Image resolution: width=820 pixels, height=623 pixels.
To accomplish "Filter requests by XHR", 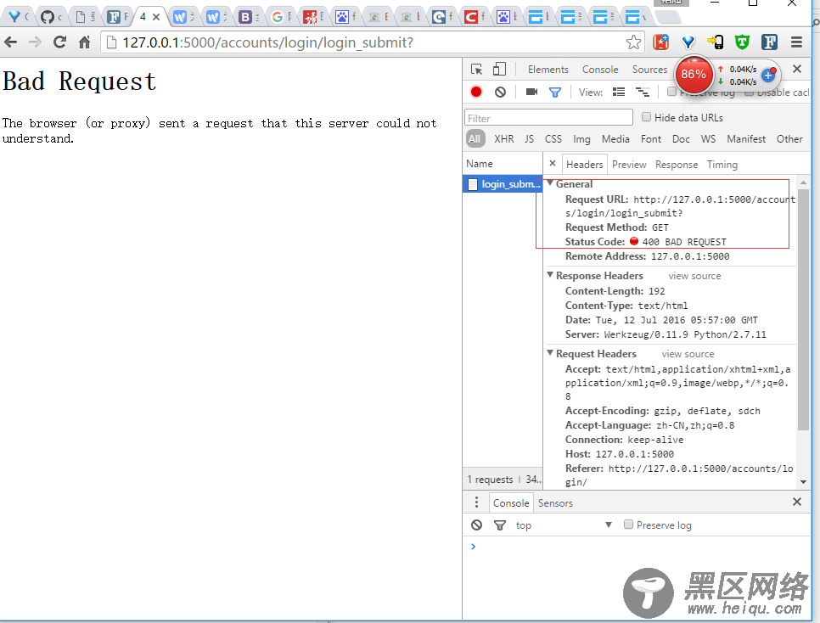I will (x=503, y=138).
